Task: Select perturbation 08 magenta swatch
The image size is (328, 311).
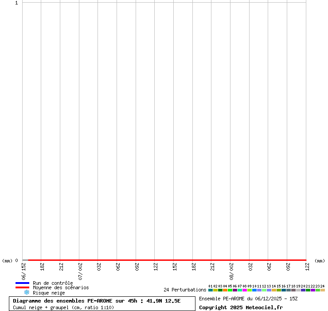Action: coord(245,290)
